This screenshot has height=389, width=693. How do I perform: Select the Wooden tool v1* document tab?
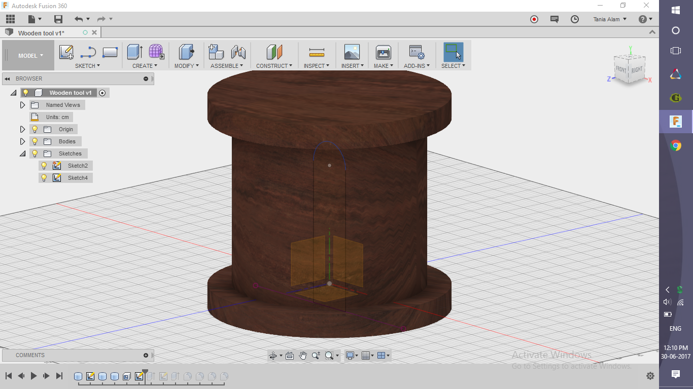41,33
